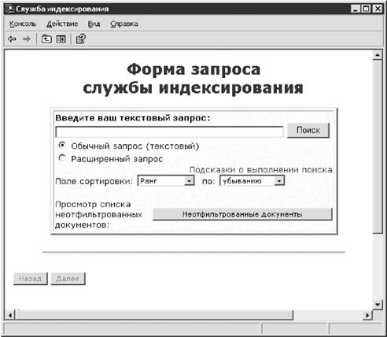Click the horizontal scrollbar right arrow

tap(367, 315)
